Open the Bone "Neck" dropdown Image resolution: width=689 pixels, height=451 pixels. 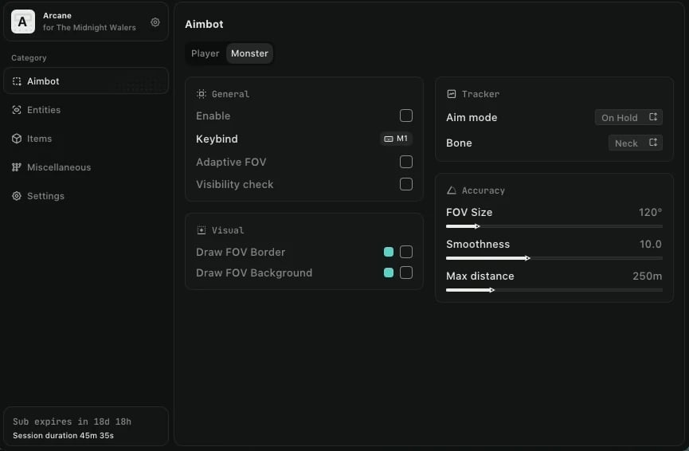(635, 143)
